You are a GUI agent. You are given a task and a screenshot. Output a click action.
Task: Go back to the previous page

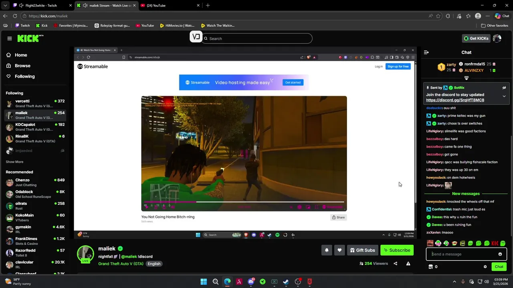[5, 16]
